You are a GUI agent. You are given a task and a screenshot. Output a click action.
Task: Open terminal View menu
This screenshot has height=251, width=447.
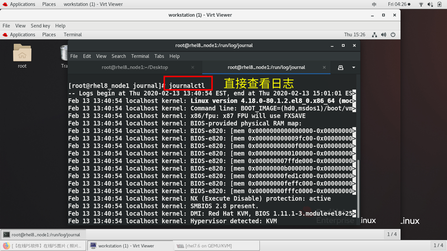(101, 56)
